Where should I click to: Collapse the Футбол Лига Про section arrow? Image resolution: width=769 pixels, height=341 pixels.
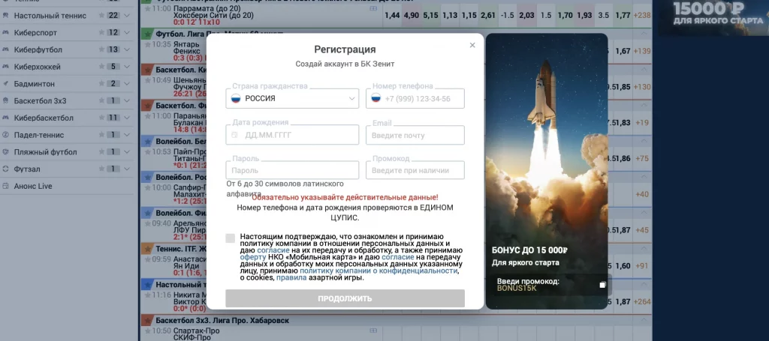point(644,34)
